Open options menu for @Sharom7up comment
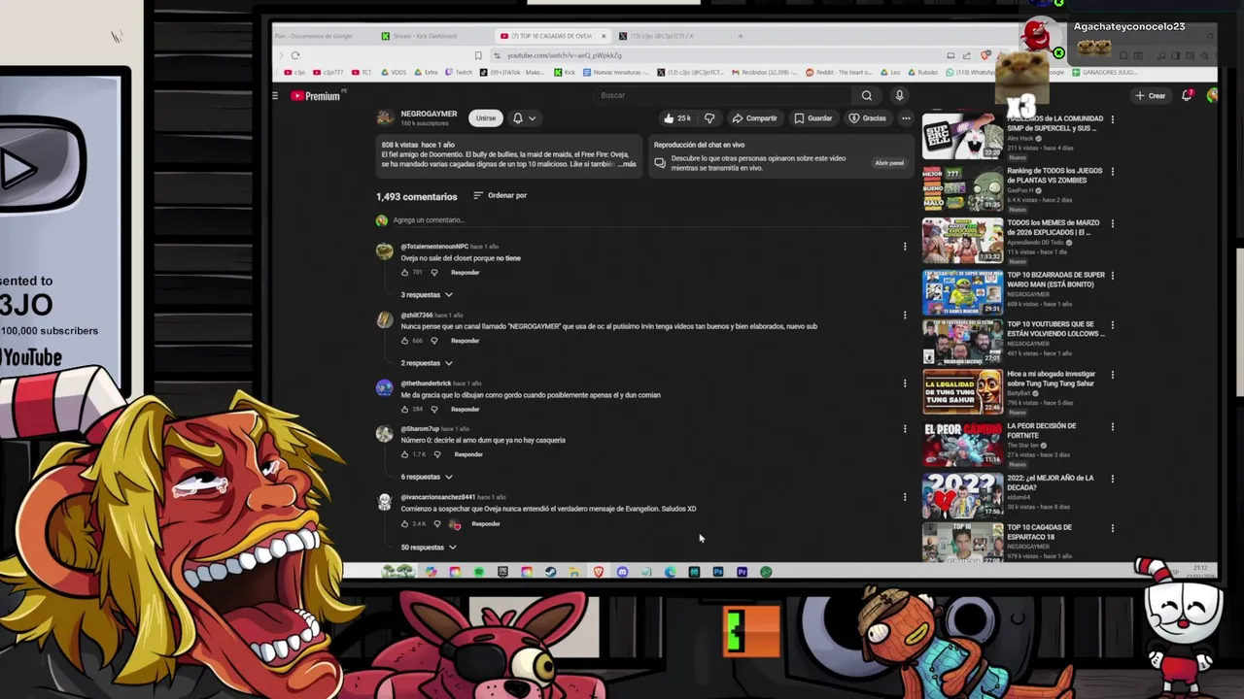The image size is (1244, 699). (904, 428)
